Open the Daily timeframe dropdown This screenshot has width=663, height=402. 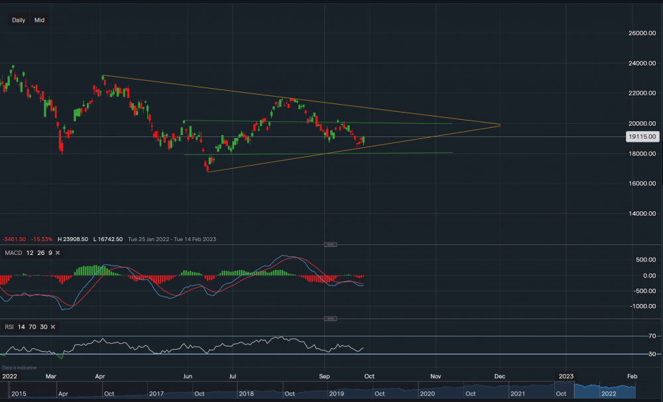tap(19, 20)
